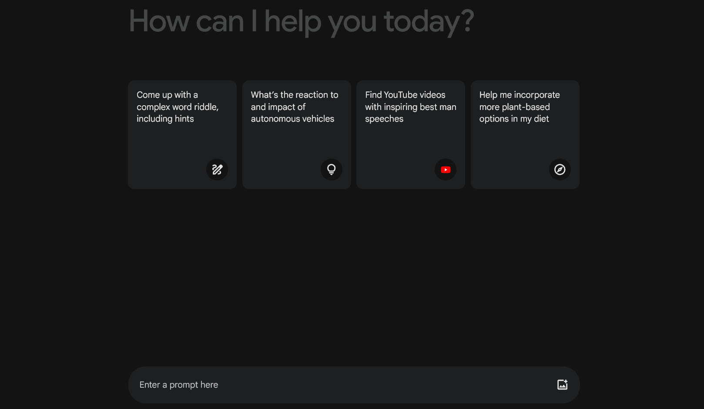Click the "including hints" text in first card

(x=165, y=119)
